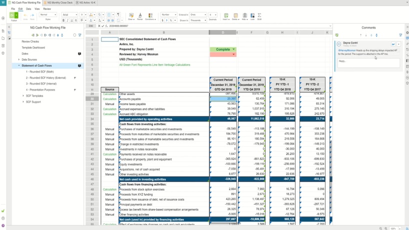Image resolution: width=409 pixels, height=230 pixels.
Task: Select 3 - Rounded SCF (Internal) sheet
Action: tap(41, 83)
